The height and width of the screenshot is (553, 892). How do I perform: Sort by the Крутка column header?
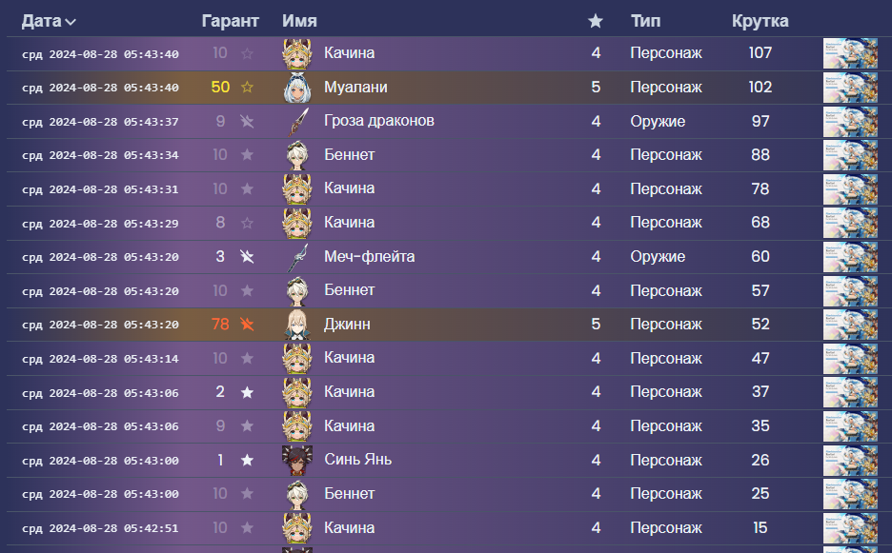tap(760, 21)
